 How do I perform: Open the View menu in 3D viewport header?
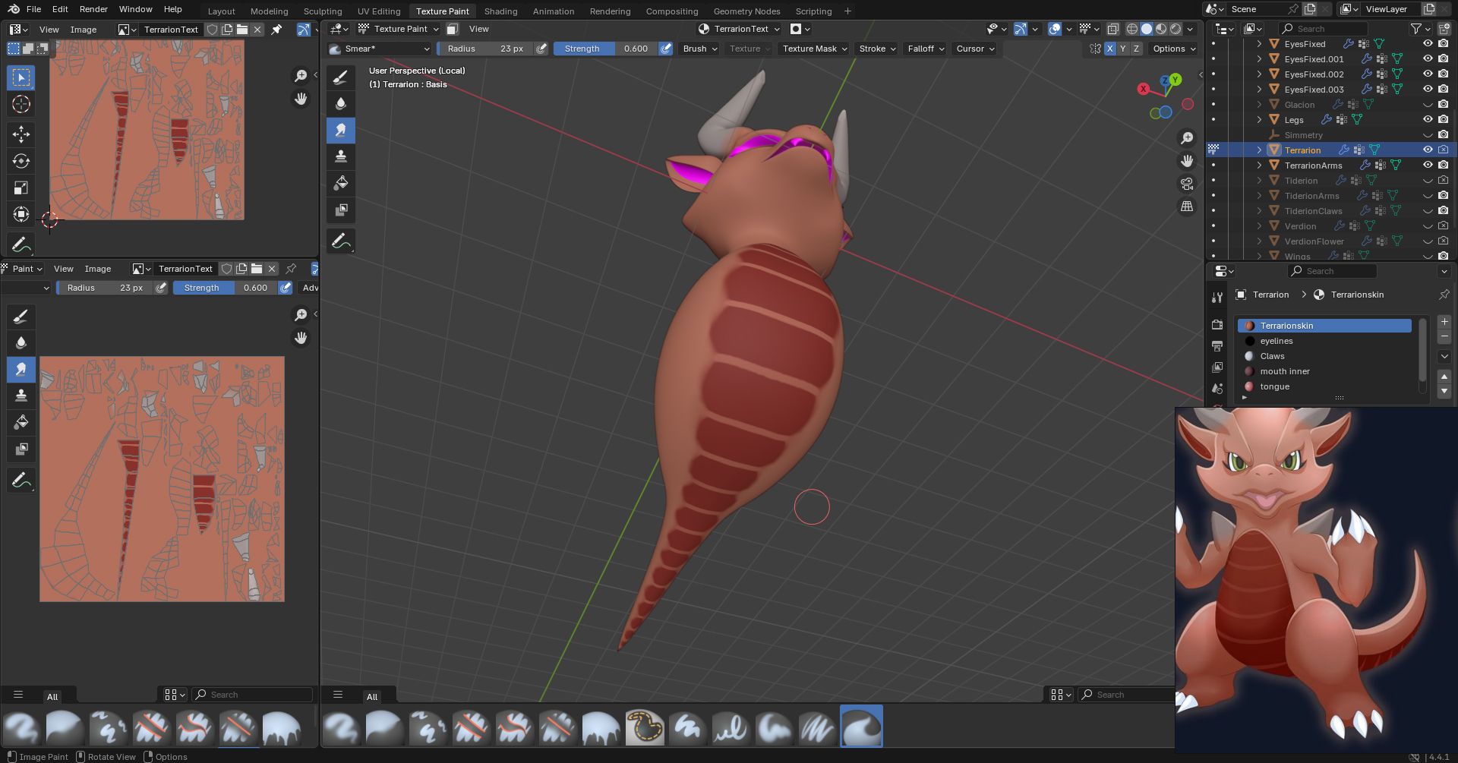click(x=479, y=29)
